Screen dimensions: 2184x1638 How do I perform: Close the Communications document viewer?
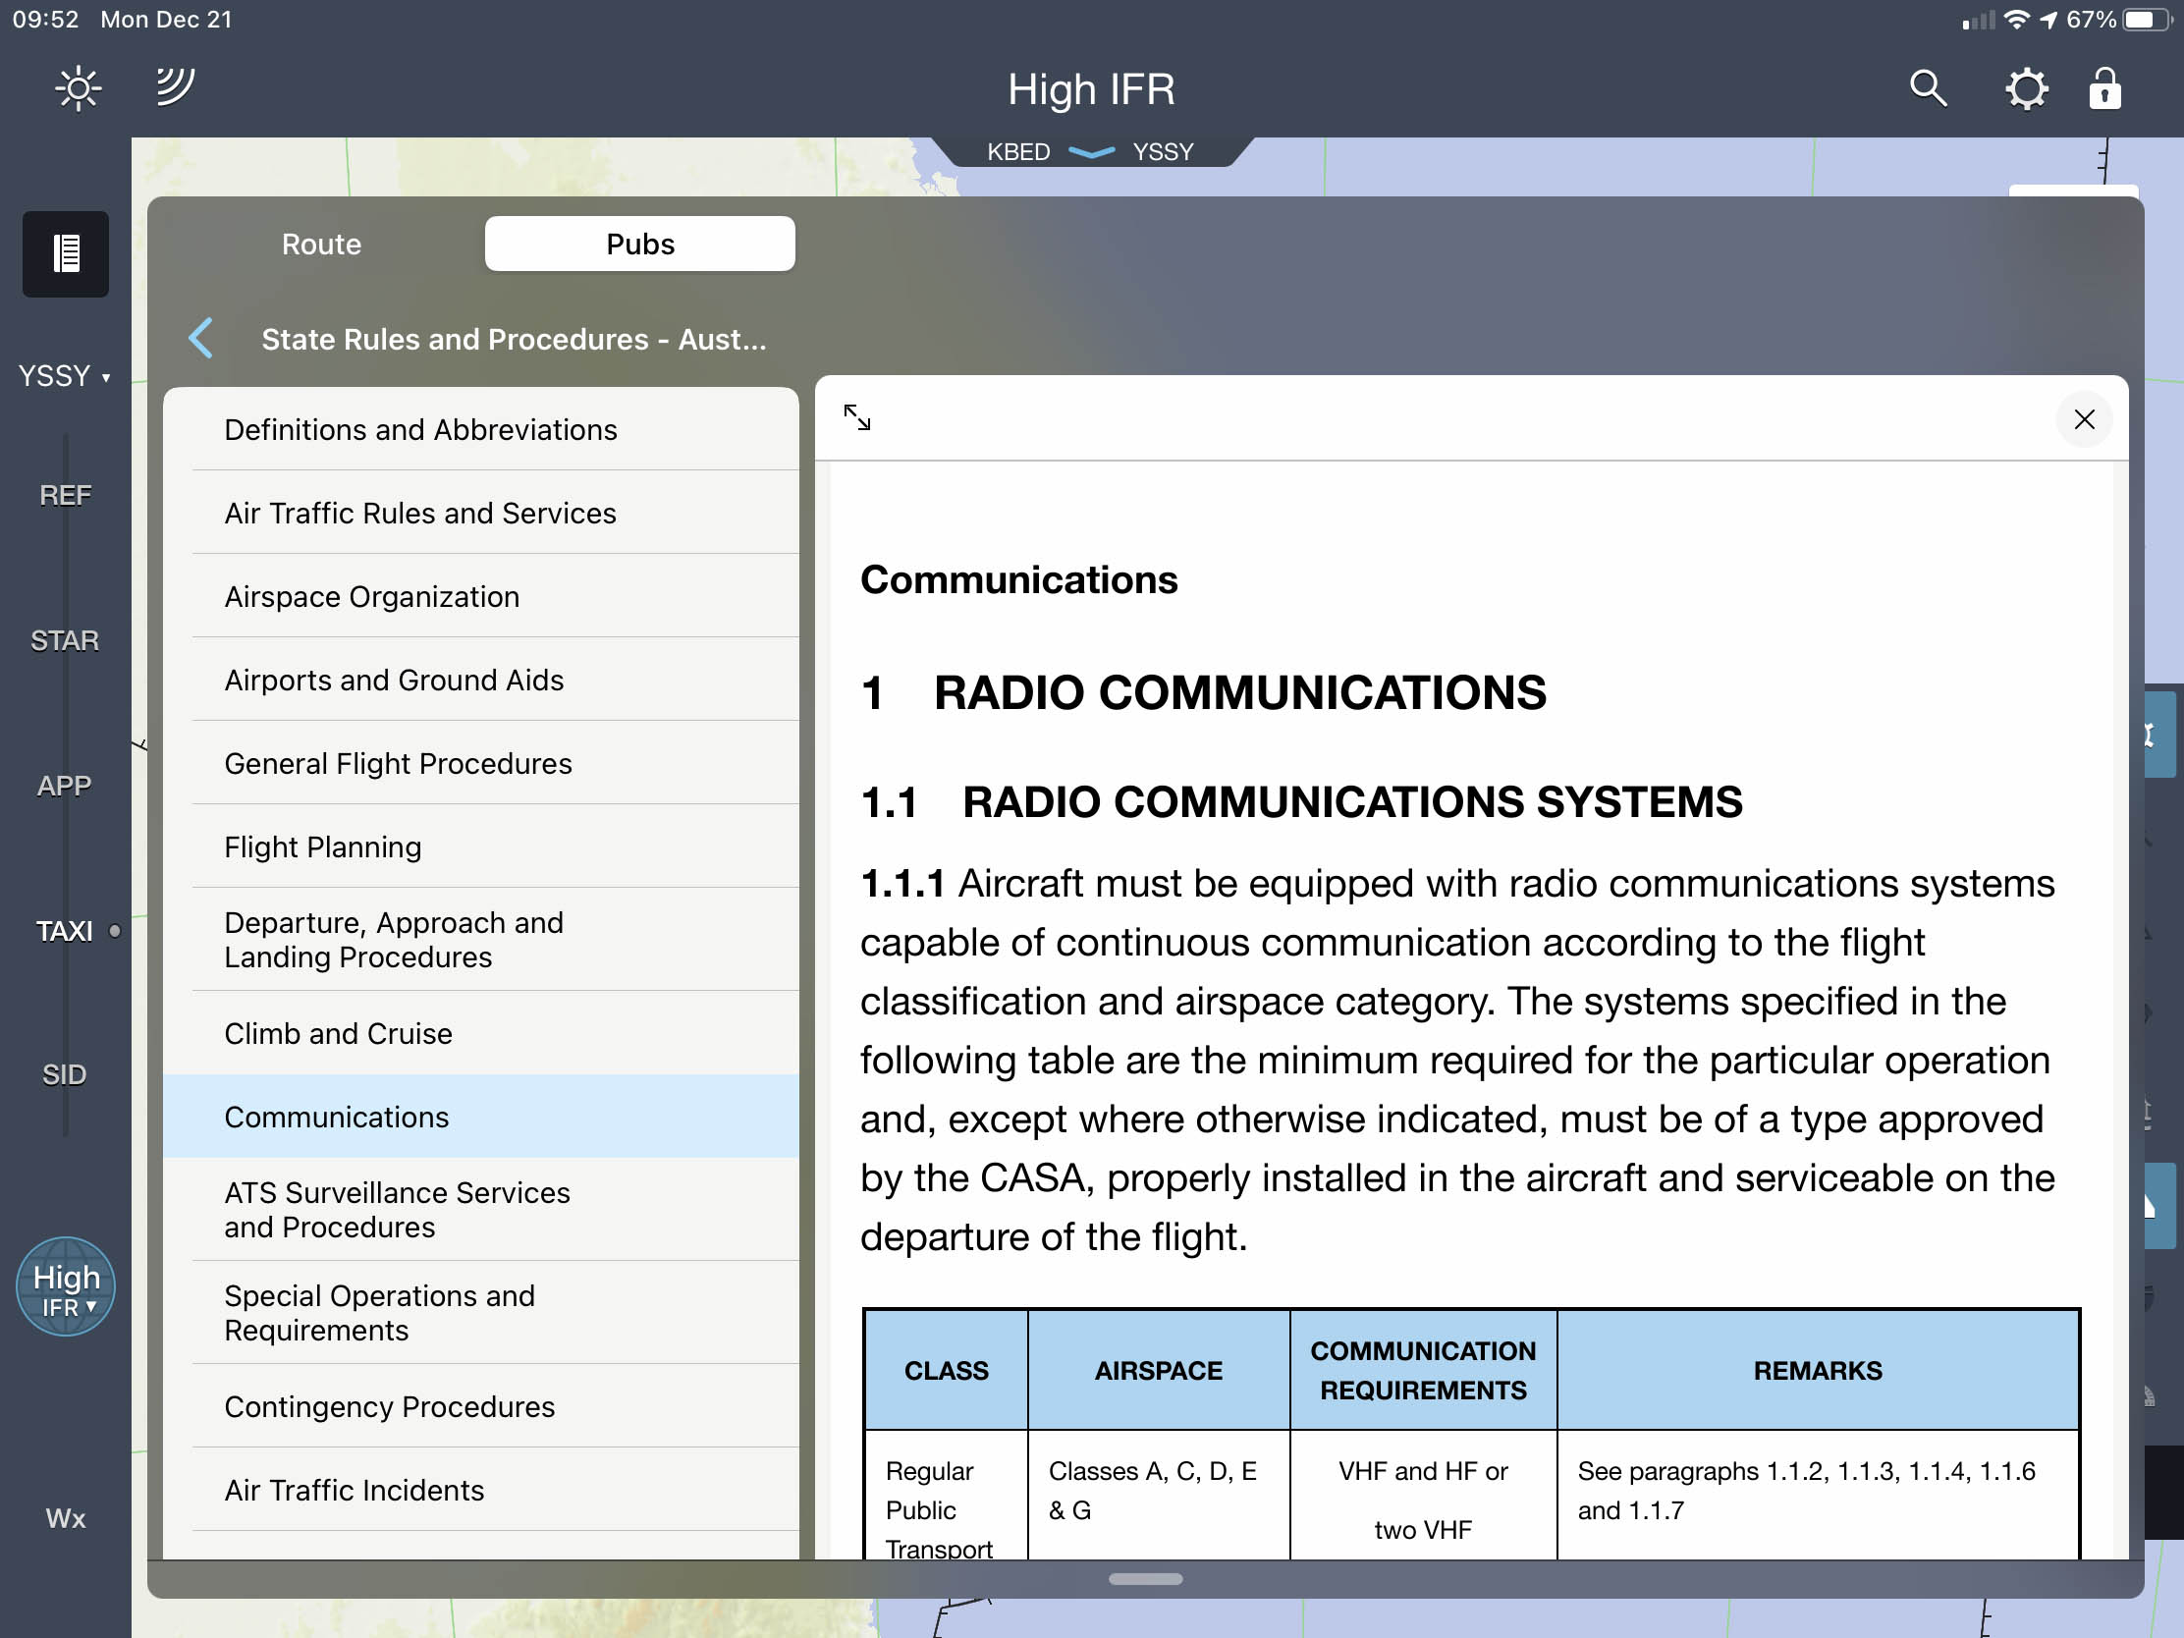coord(2083,419)
